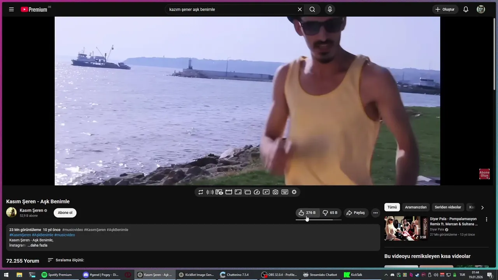Clear the search query with the X icon
The width and height of the screenshot is (498, 280).
(300, 9)
